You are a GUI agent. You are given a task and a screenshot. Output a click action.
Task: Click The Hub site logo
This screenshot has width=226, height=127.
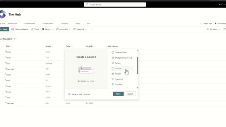pyautogui.click(x=2, y=14)
